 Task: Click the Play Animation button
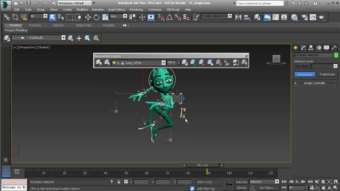tap(297, 181)
